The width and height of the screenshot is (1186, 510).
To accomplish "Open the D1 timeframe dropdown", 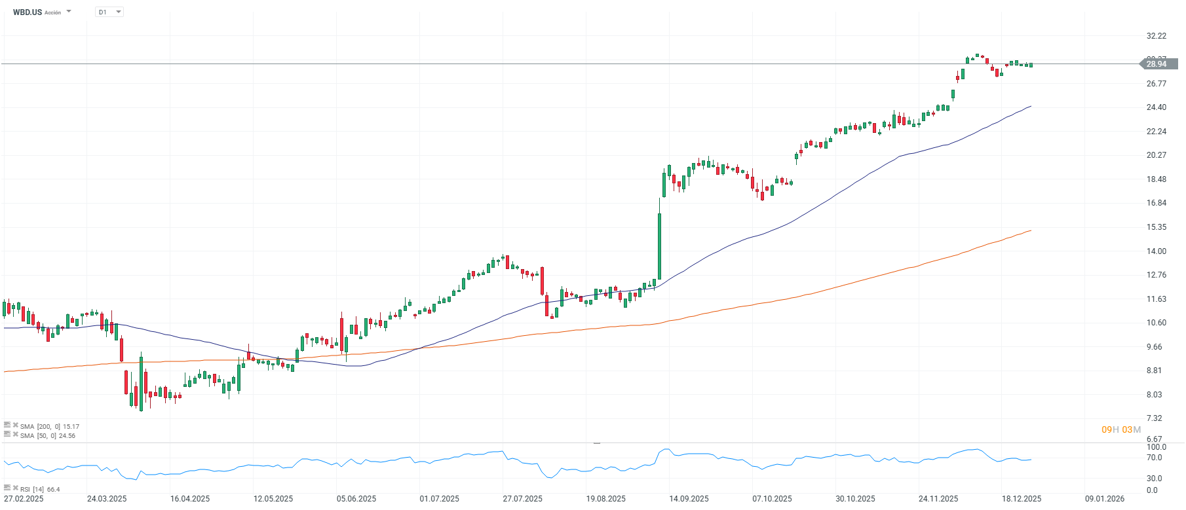I will [117, 11].
